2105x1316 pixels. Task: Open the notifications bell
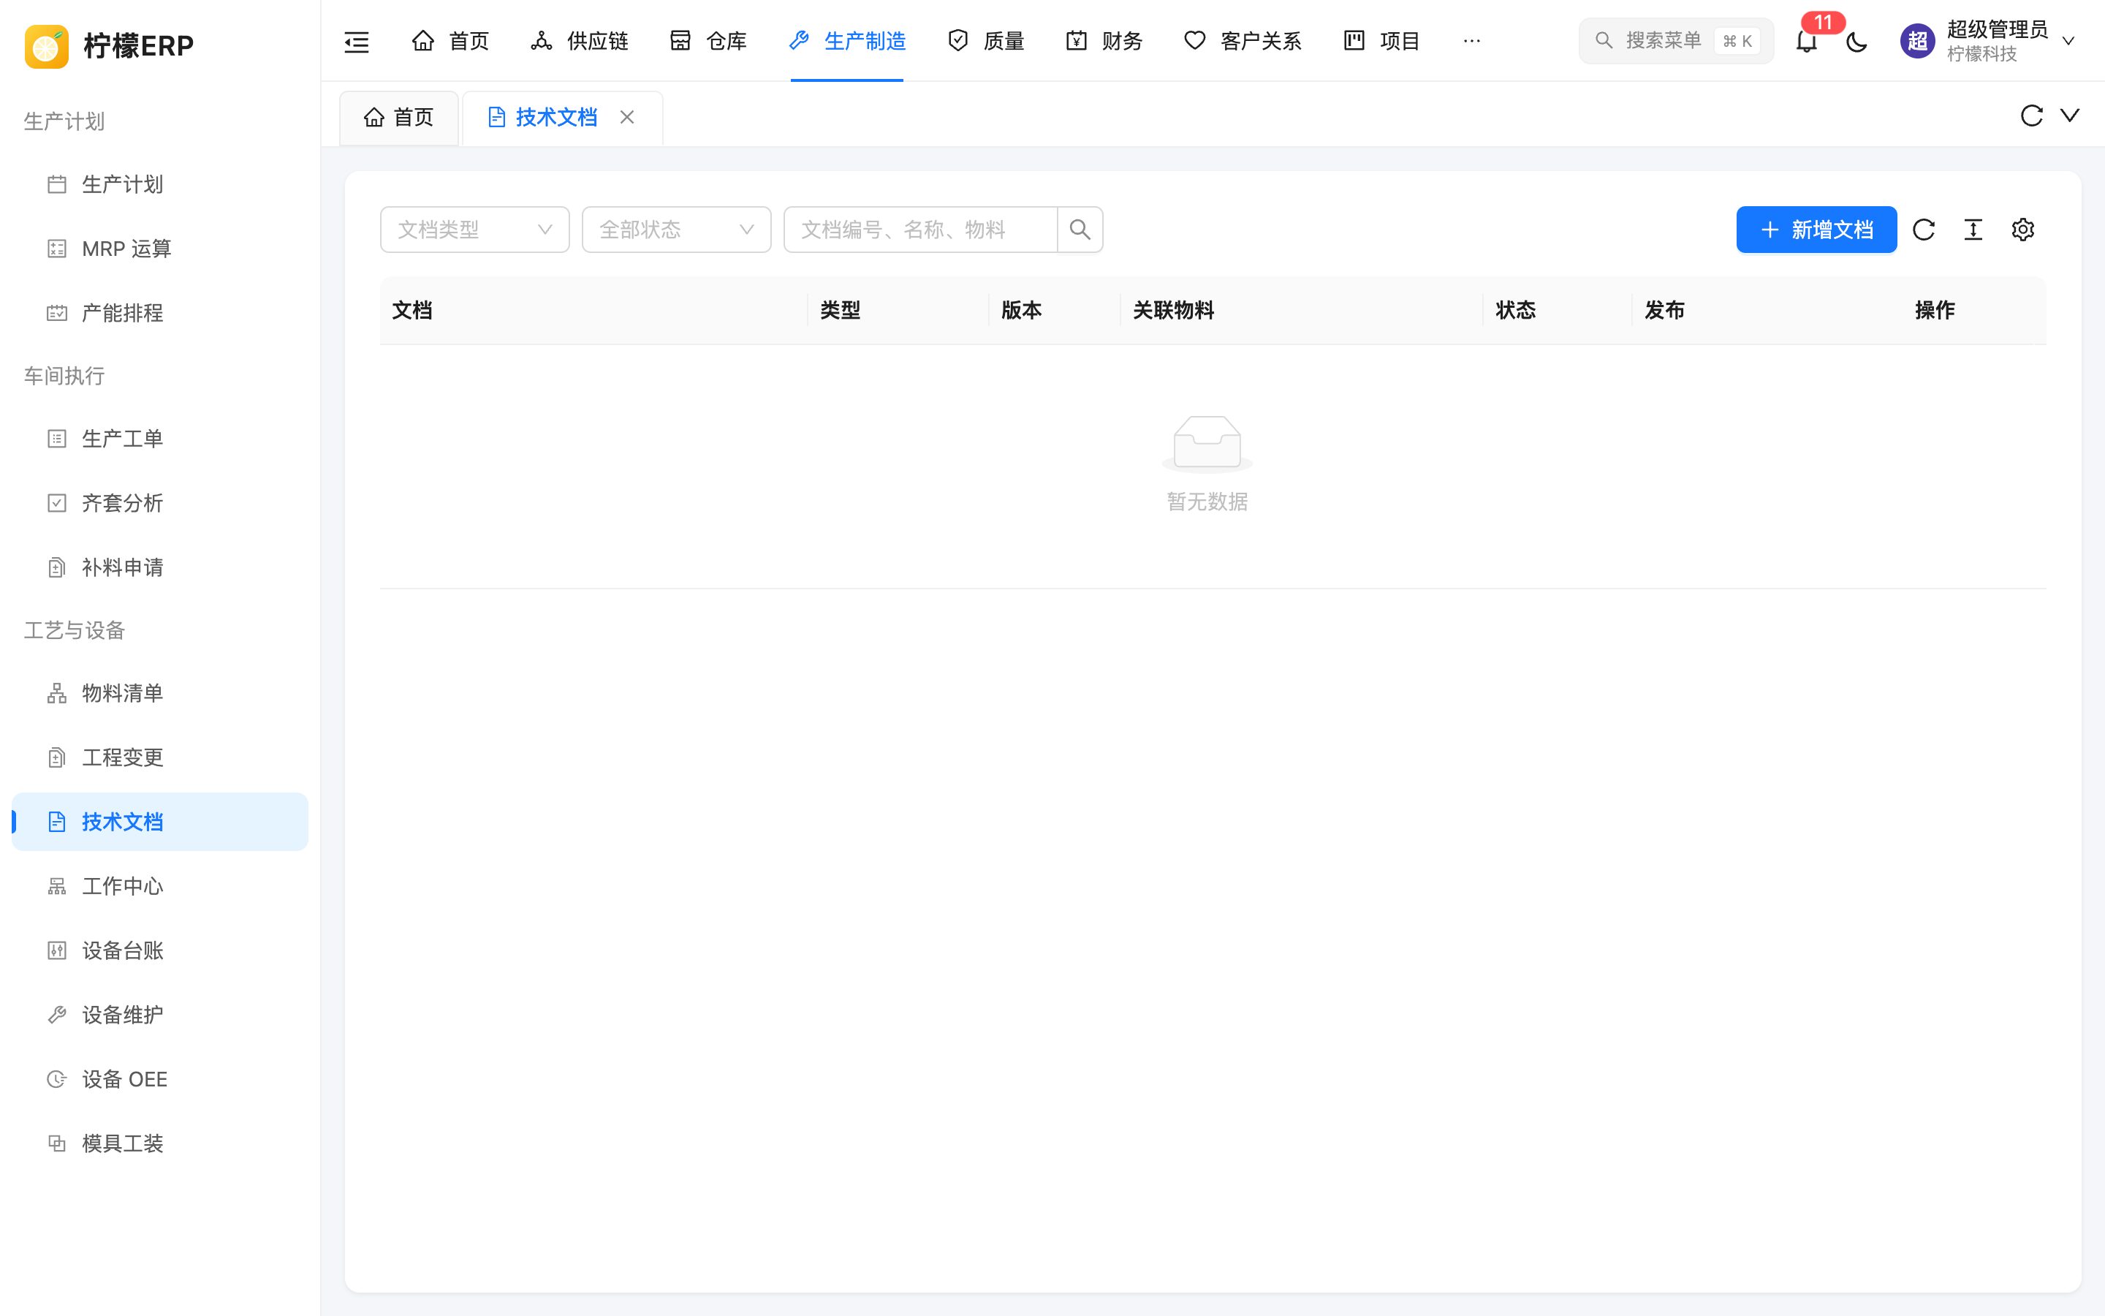click(1807, 41)
